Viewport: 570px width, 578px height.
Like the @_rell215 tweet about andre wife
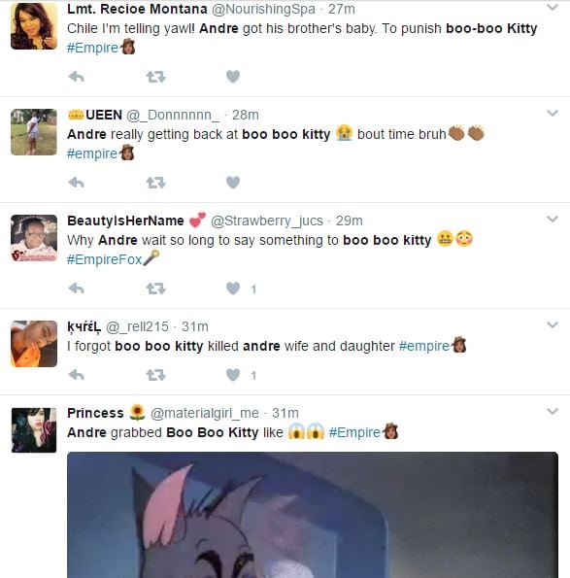pos(233,375)
